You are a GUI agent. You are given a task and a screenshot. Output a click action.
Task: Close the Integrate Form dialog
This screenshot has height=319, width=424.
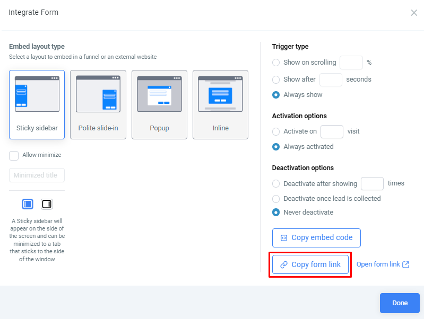pos(414,13)
